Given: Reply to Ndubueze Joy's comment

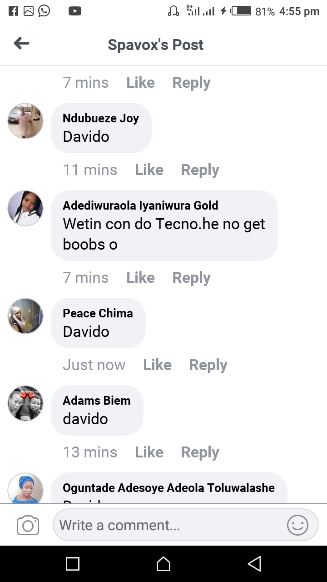Looking at the screenshot, I should click(x=200, y=170).
